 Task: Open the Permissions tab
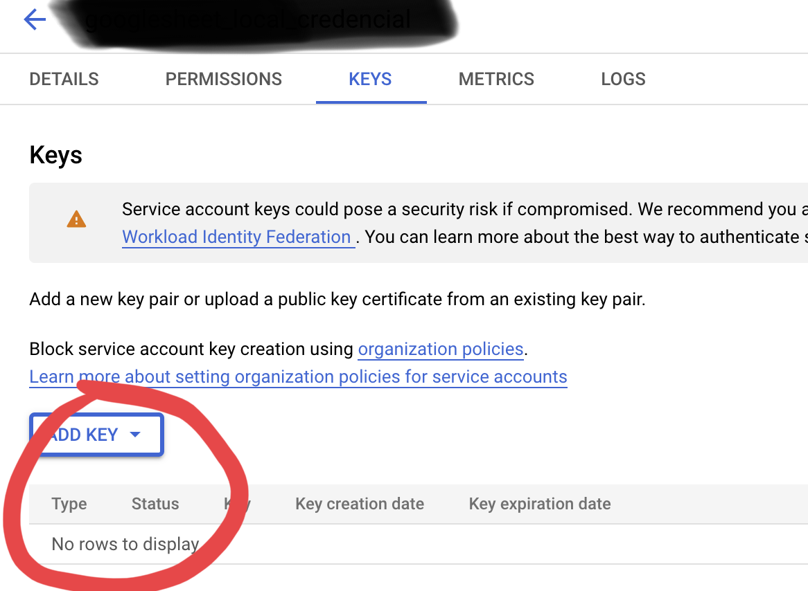click(224, 80)
